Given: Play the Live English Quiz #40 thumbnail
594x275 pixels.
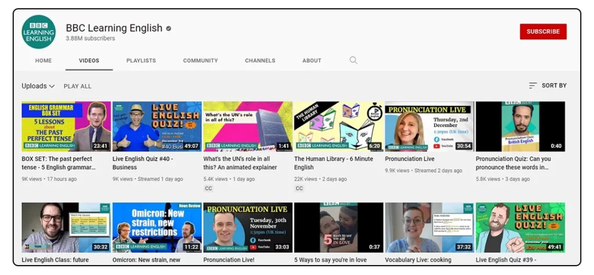Looking at the screenshot, I should point(157,126).
